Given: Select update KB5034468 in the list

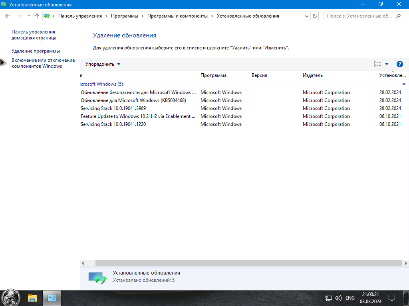Looking at the screenshot, I should coord(244,100).
